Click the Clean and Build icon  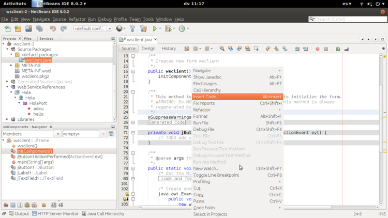coord(143,29)
